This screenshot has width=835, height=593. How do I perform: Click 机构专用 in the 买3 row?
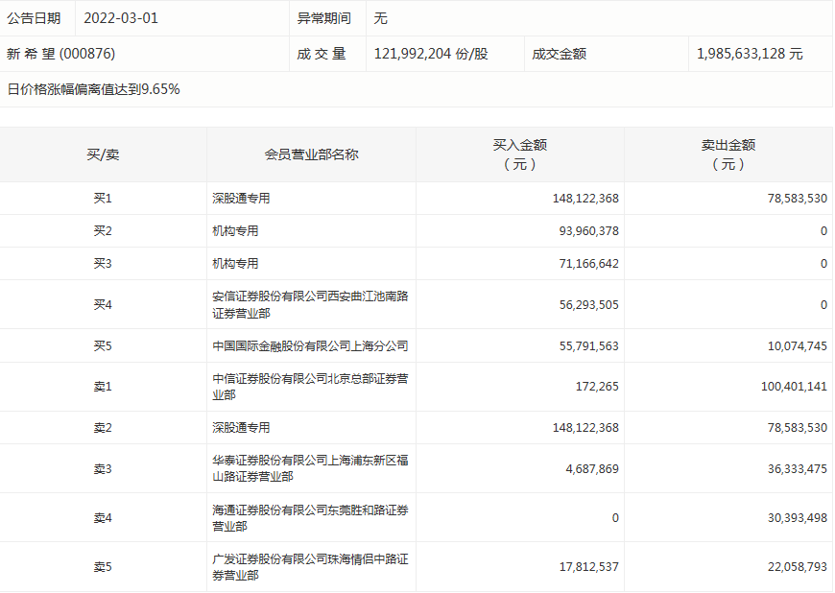(235, 264)
